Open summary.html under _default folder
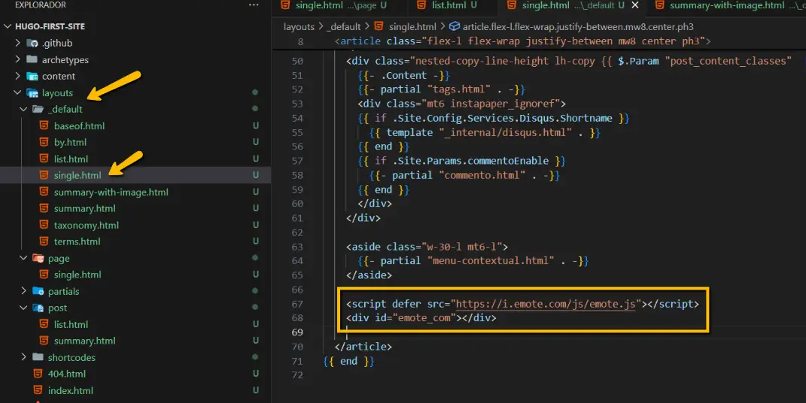 tap(85, 208)
